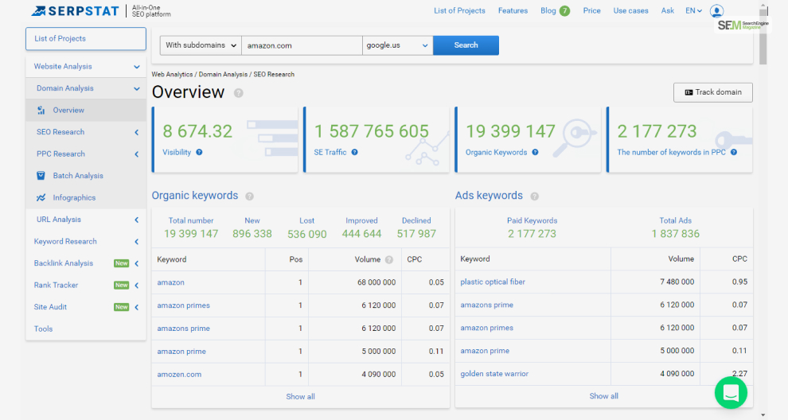The width and height of the screenshot is (788, 420).
Task: Click the Blog notification badge 7
Action: (565, 10)
